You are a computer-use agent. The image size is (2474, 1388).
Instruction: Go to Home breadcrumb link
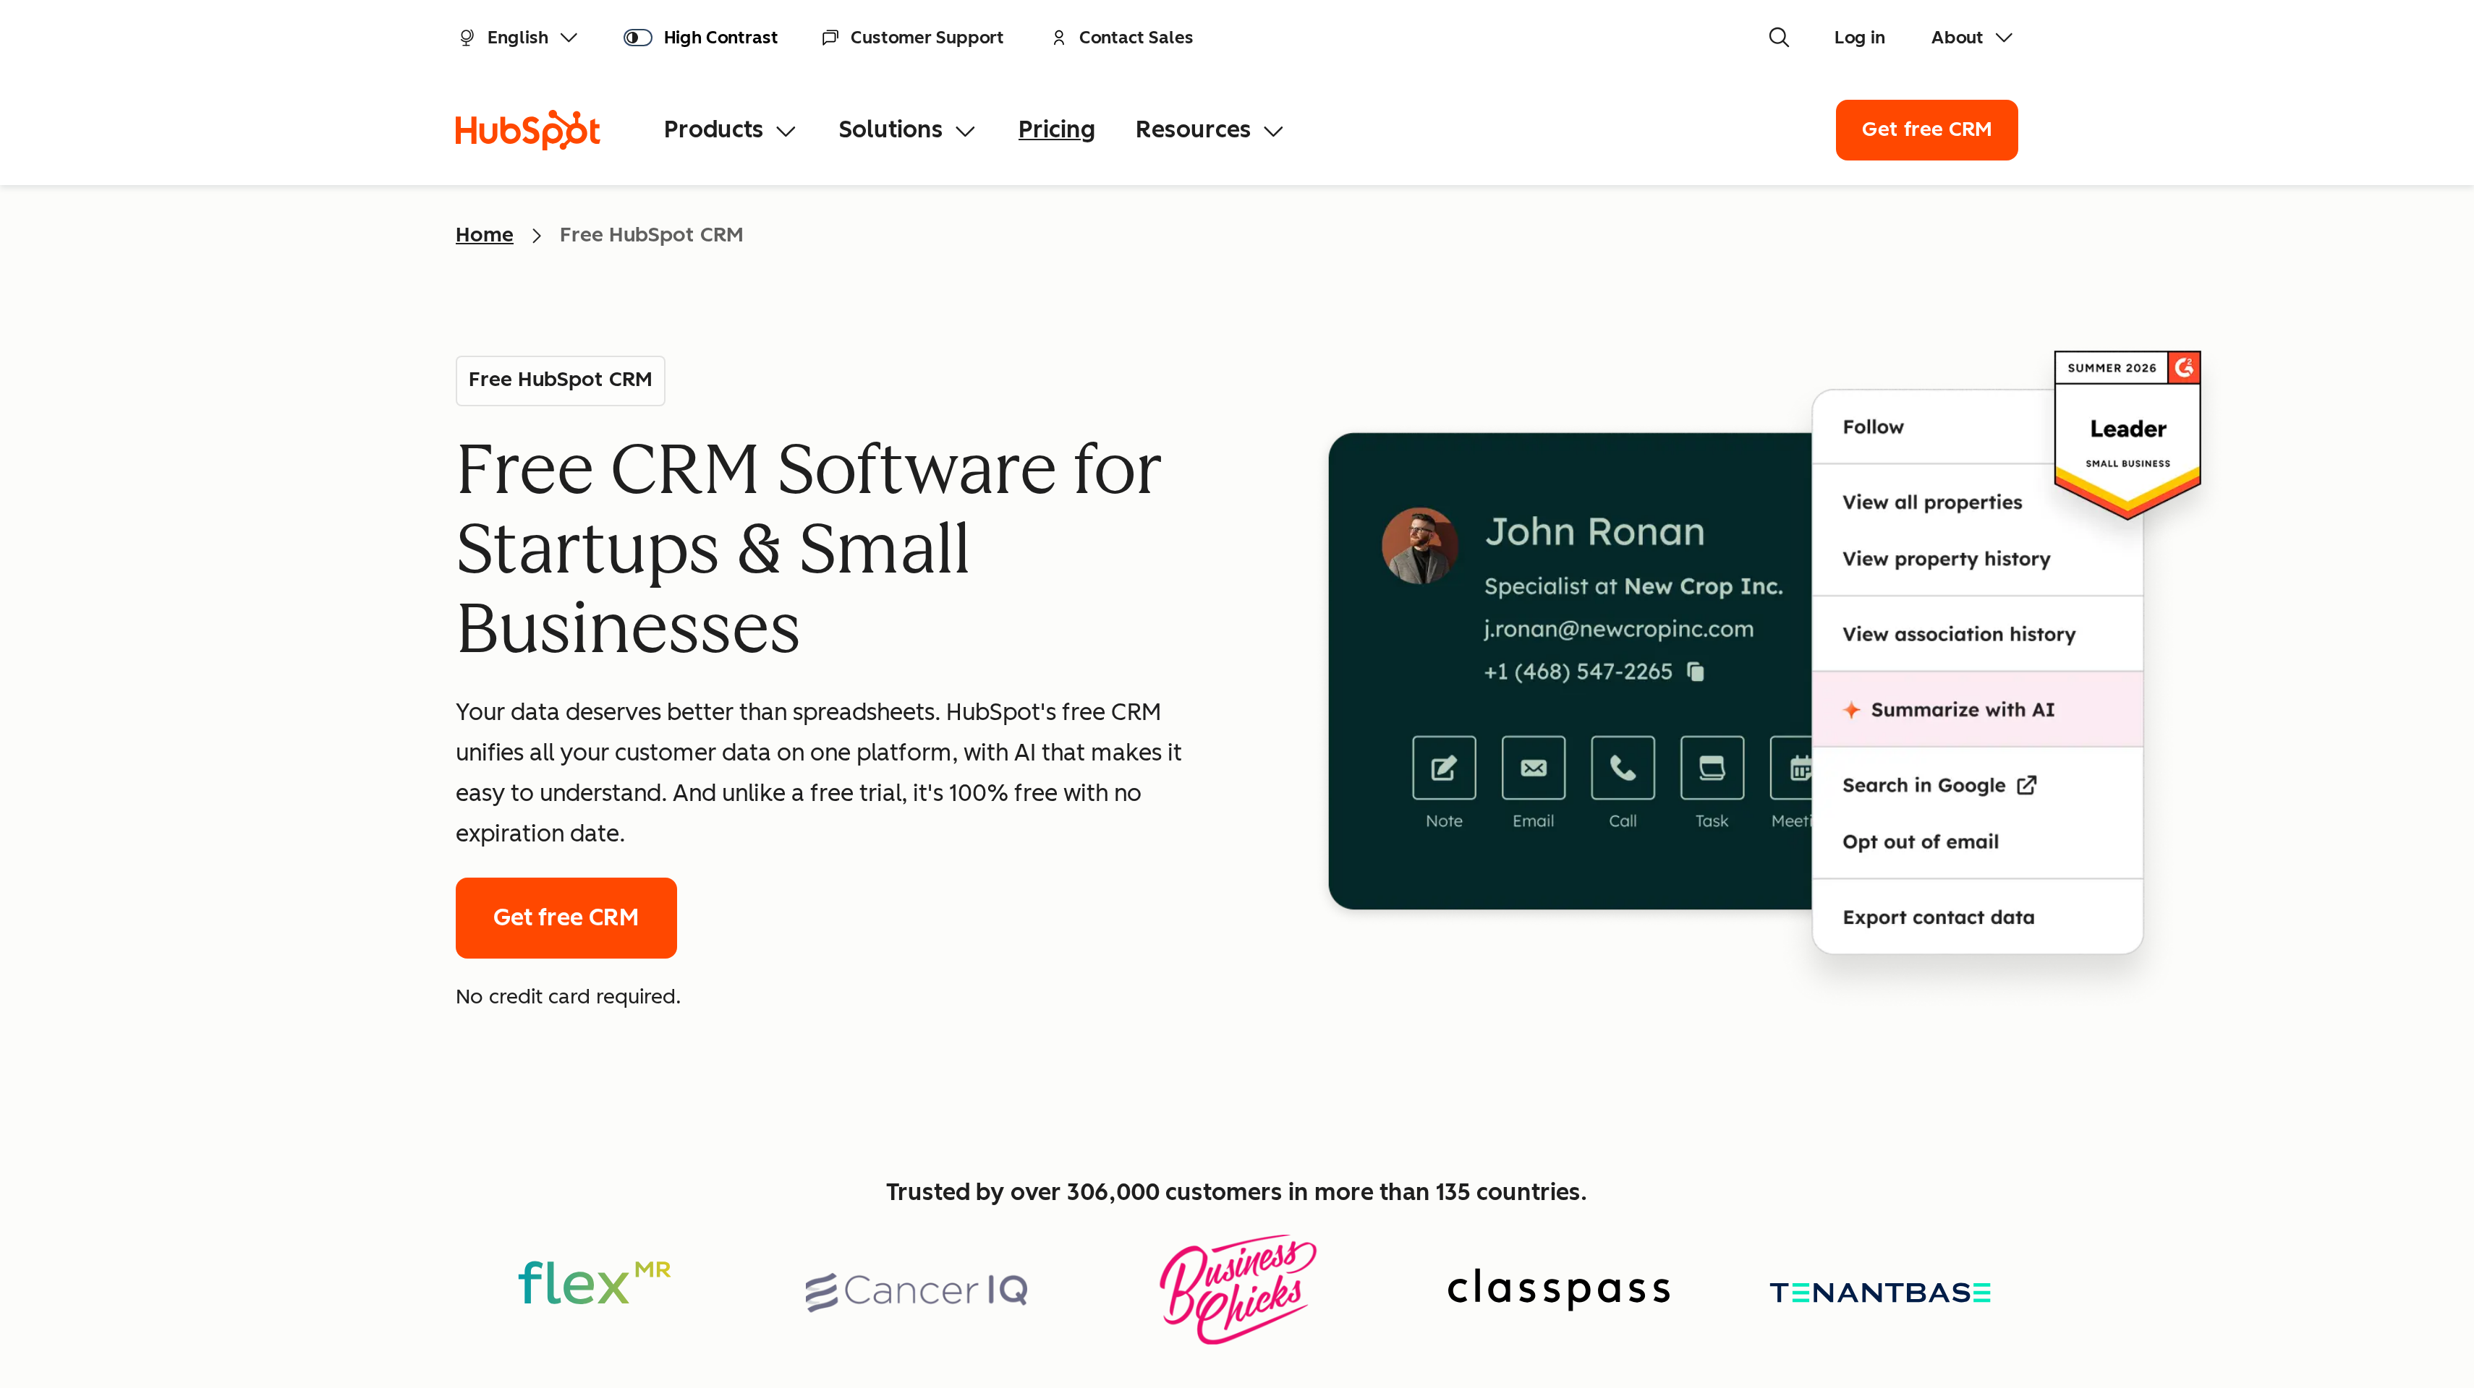pyautogui.click(x=484, y=235)
